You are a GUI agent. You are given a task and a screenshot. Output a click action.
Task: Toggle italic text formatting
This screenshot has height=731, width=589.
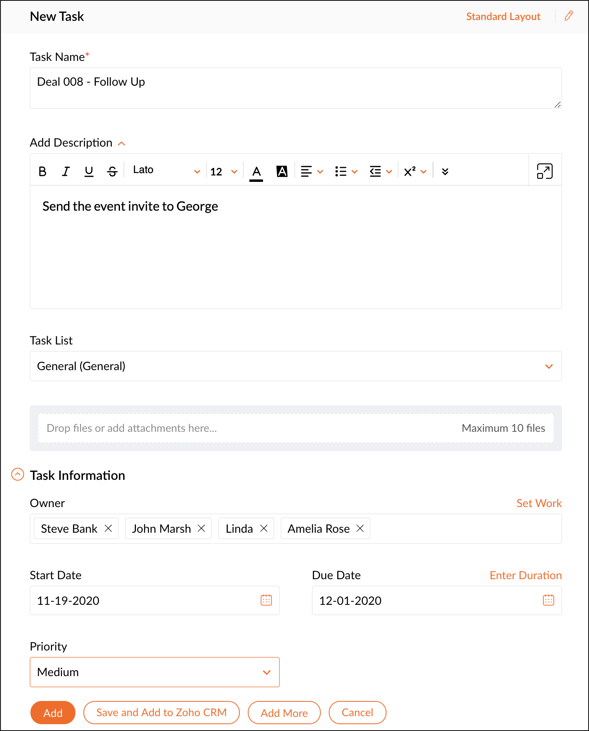(66, 171)
